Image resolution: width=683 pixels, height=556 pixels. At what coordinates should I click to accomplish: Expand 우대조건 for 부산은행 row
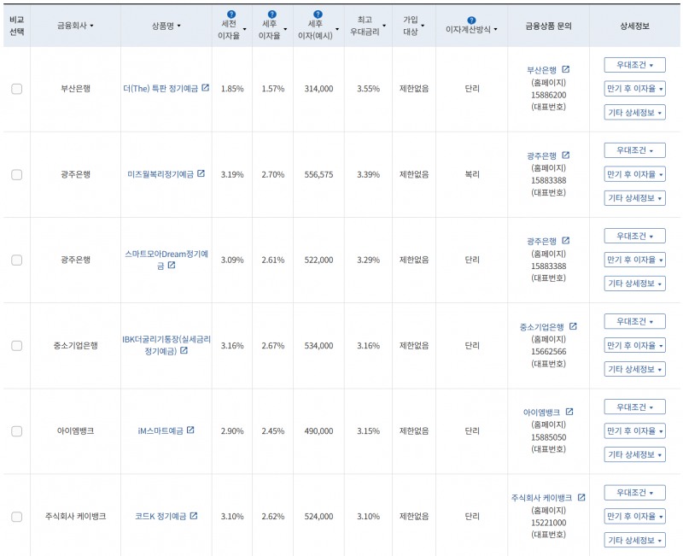[634, 65]
